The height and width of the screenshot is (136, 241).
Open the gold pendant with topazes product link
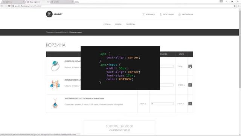point(84,98)
